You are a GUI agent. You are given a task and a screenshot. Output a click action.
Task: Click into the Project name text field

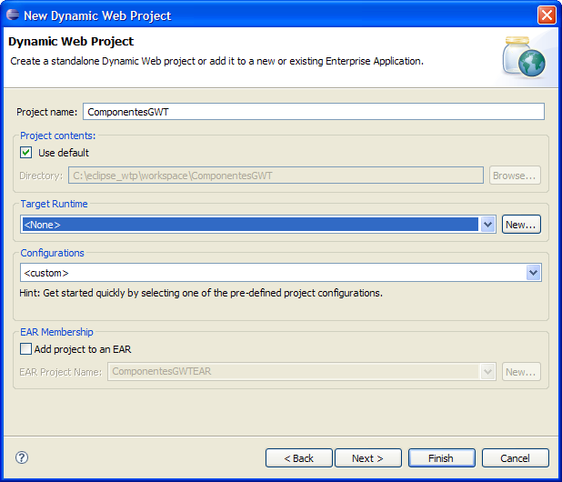pos(313,112)
